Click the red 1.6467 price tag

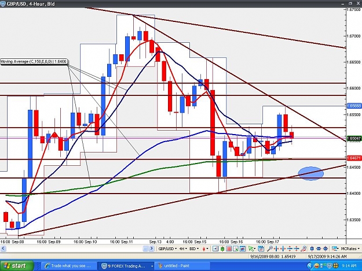tap(354, 158)
